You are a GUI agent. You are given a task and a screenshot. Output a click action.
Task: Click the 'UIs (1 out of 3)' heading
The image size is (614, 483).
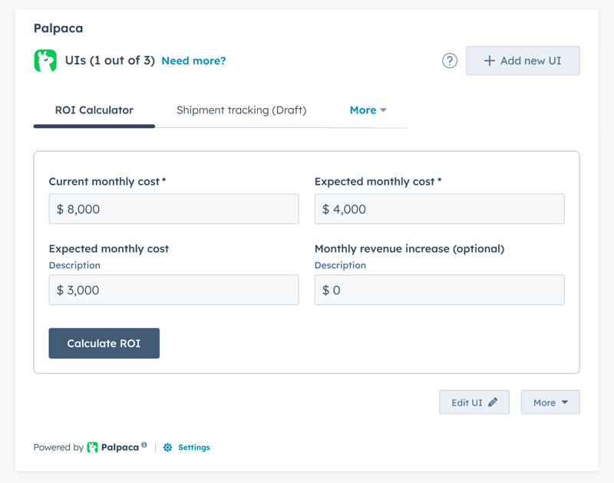coord(110,61)
